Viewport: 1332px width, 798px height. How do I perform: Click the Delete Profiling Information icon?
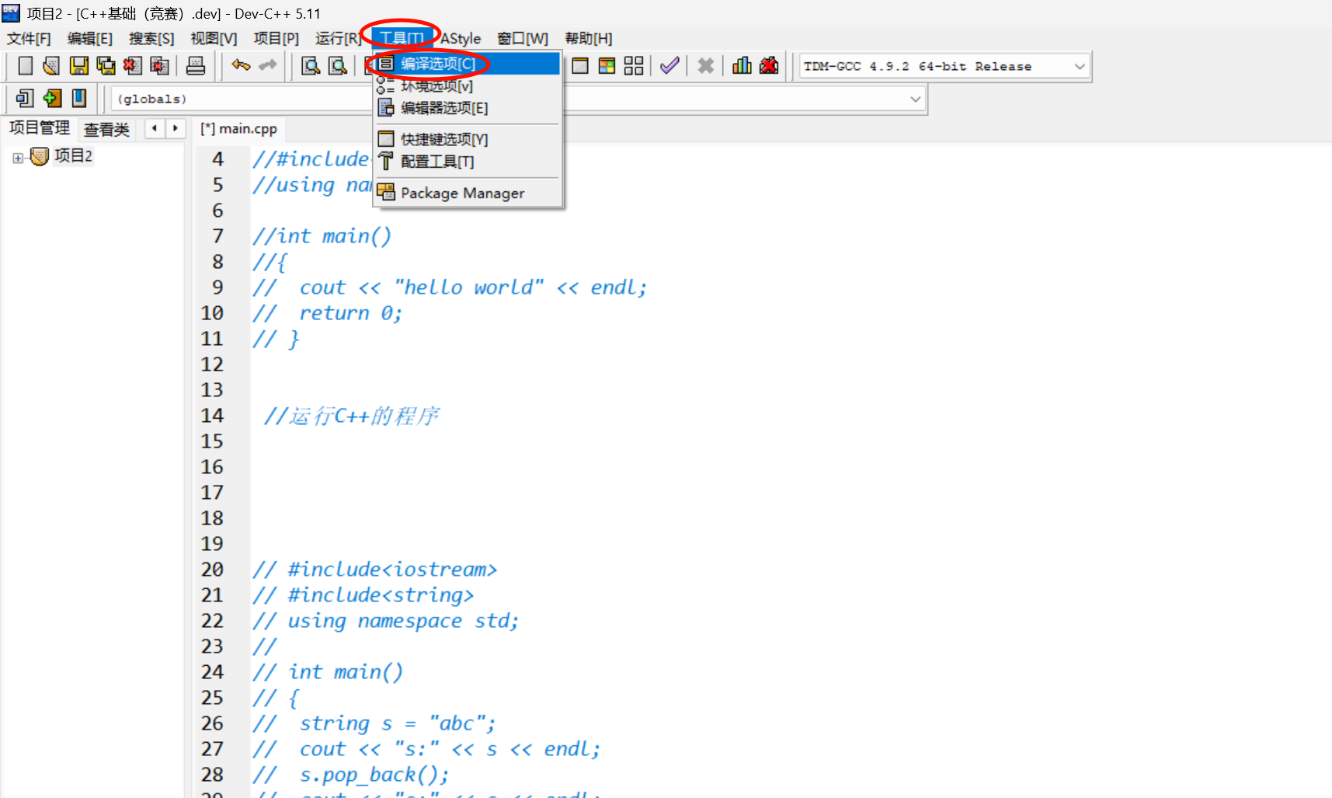click(769, 66)
